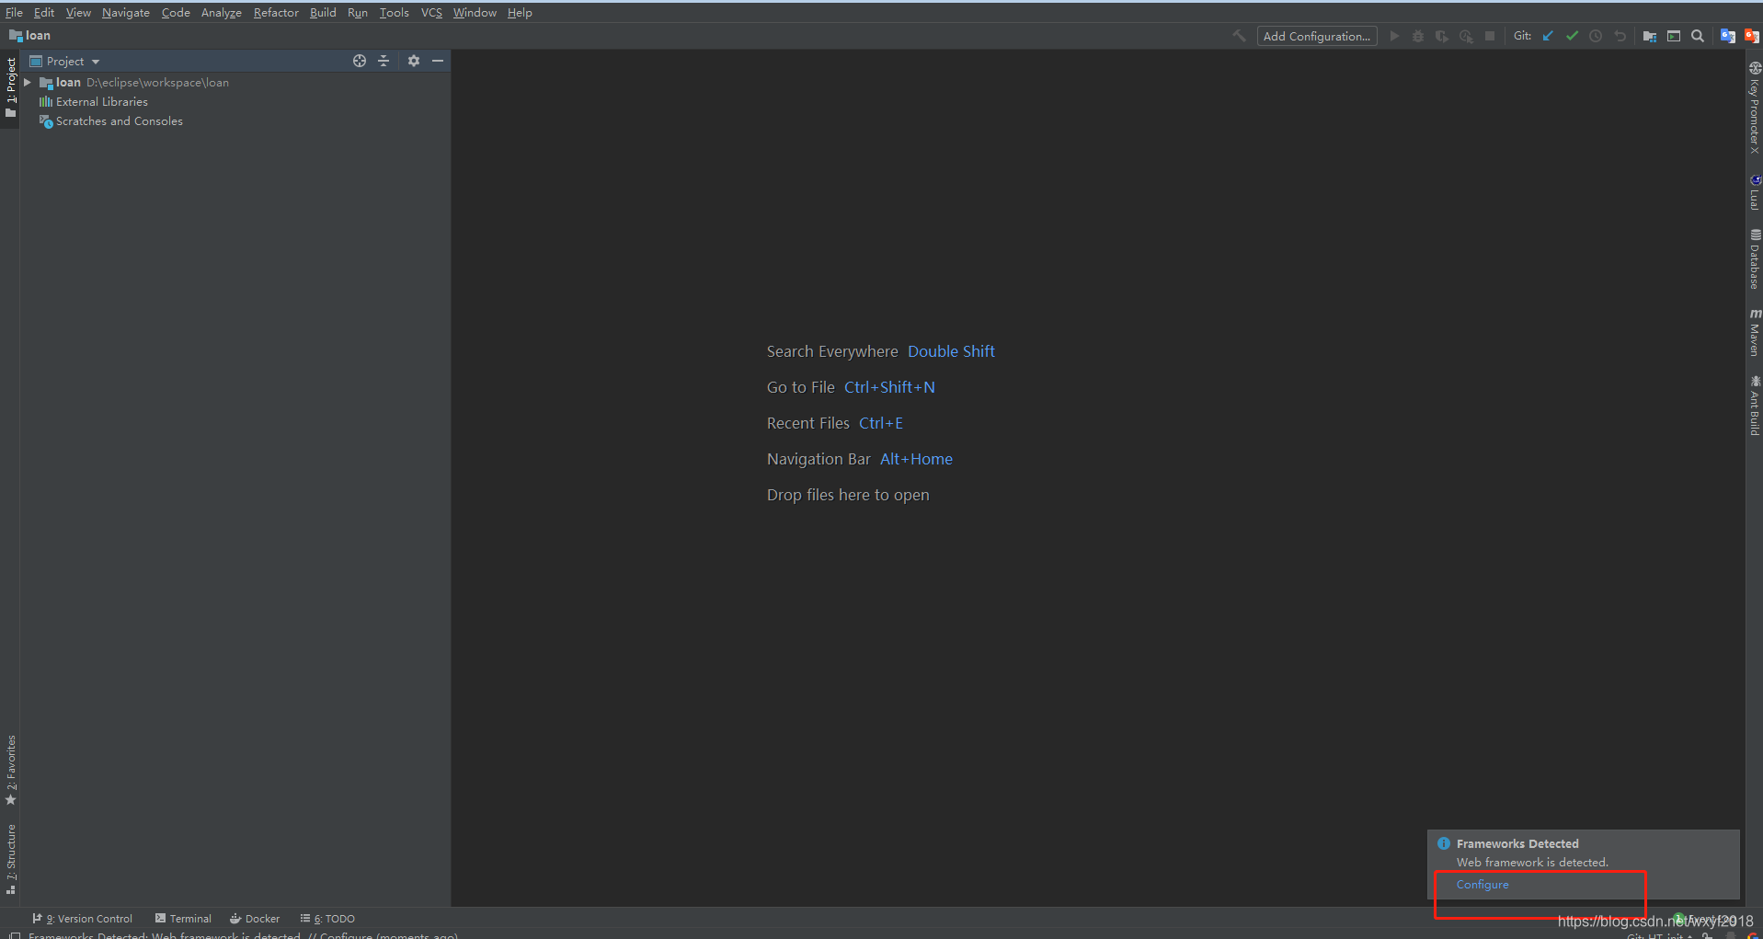
Task: Open the File menu
Action: (14, 12)
